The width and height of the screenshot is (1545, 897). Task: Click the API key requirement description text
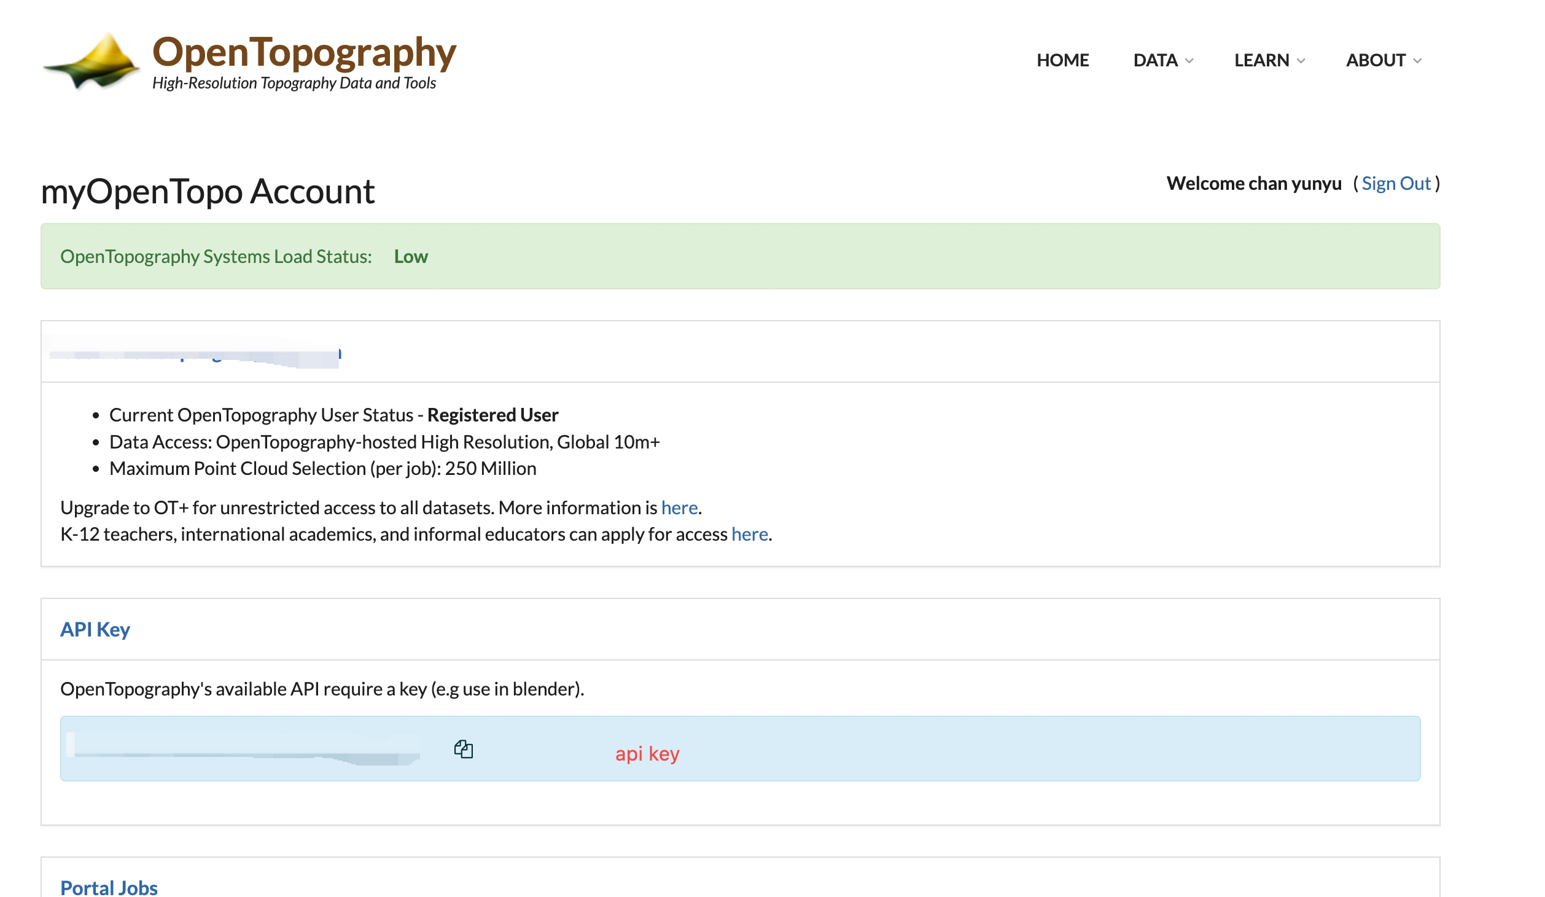point(322,689)
